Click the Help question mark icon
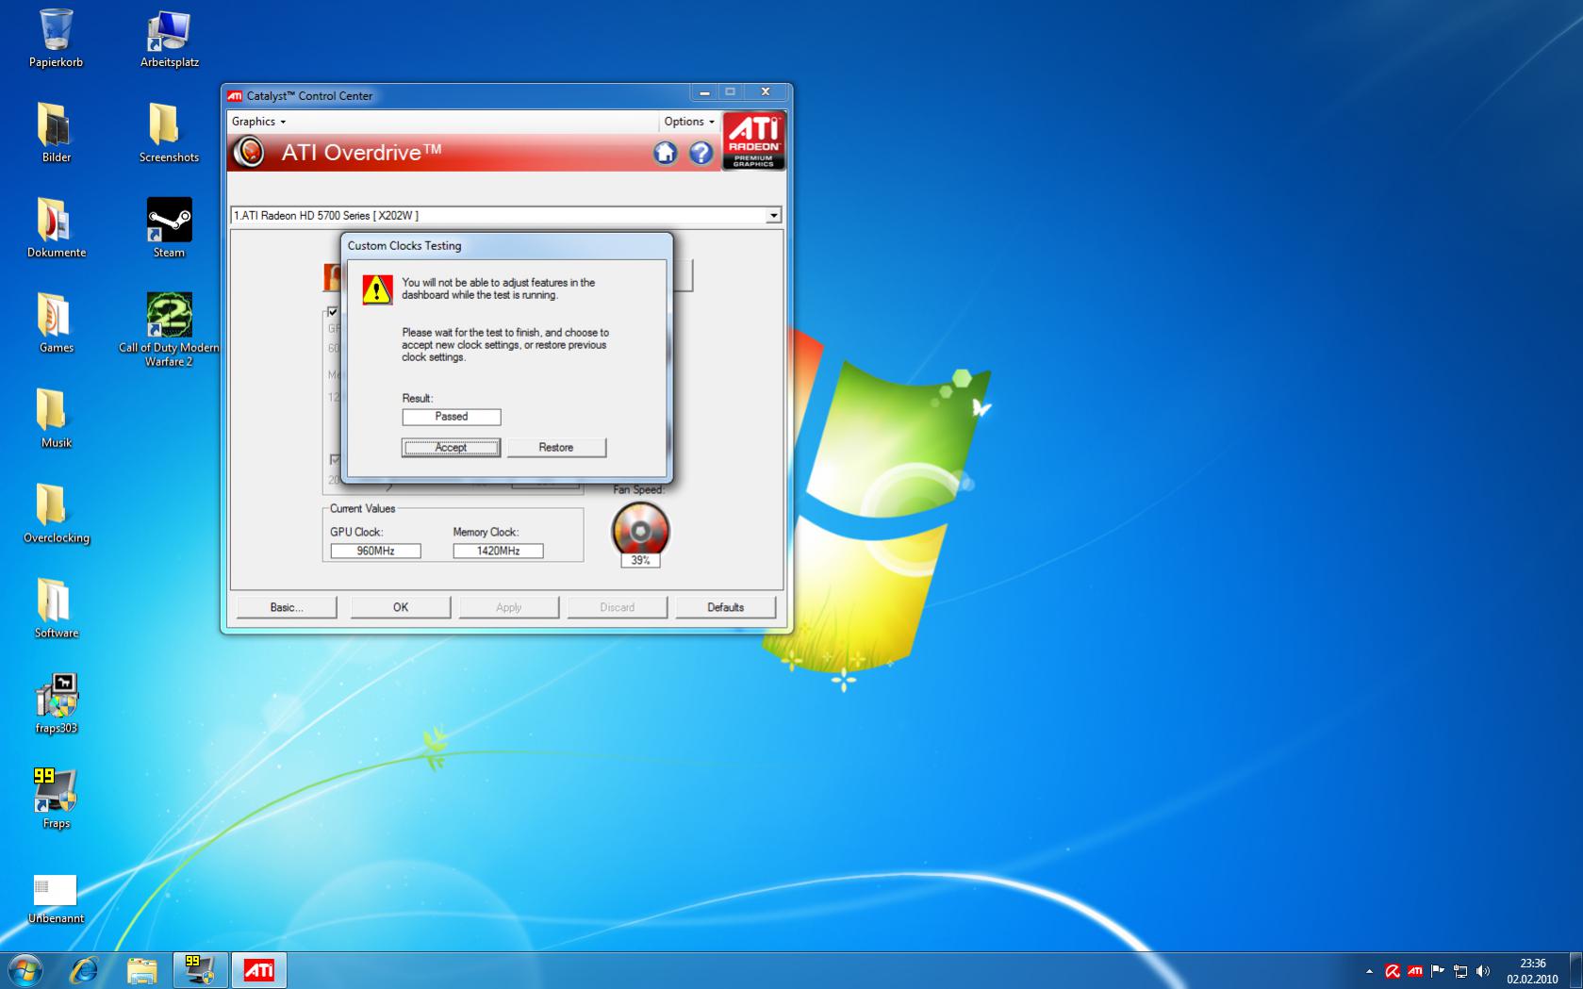Image resolution: width=1583 pixels, height=989 pixels. point(701,153)
